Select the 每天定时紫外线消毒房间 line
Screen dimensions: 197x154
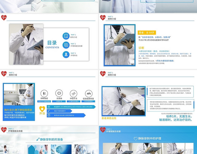click(x=14, y=115)
